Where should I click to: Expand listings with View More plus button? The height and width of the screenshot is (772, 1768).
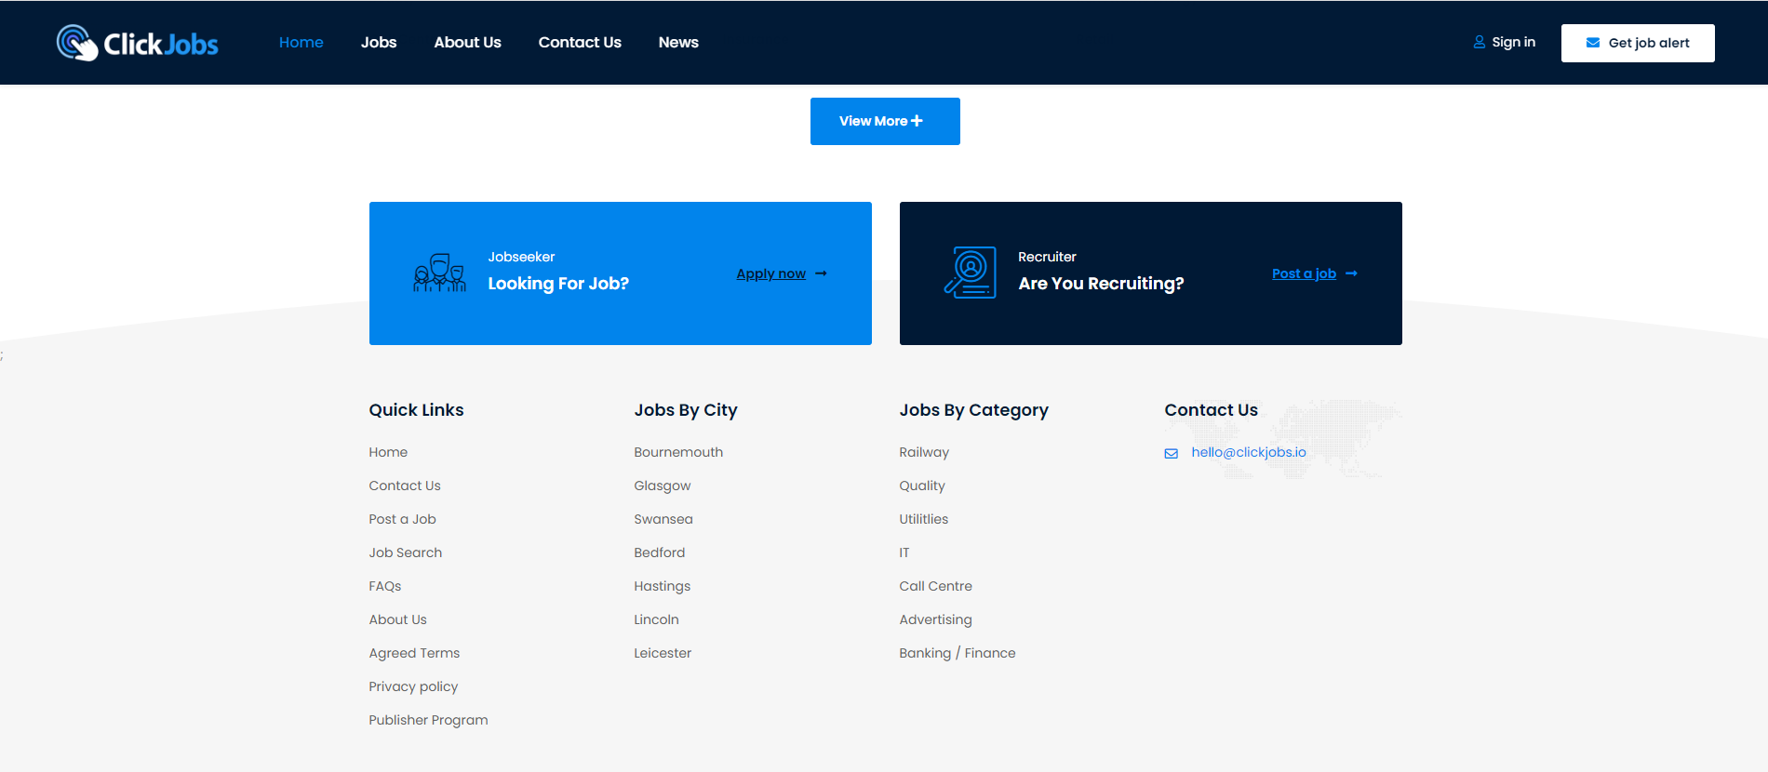884,121
